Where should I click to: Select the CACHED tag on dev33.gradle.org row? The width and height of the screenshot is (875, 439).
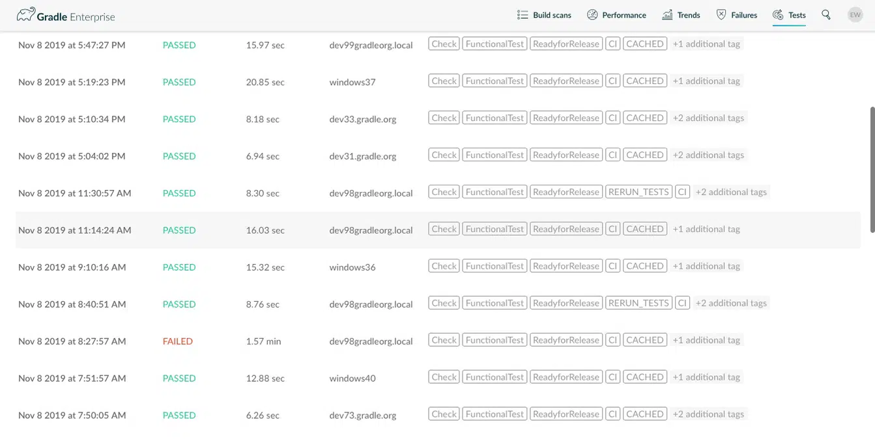coord(644,118)
